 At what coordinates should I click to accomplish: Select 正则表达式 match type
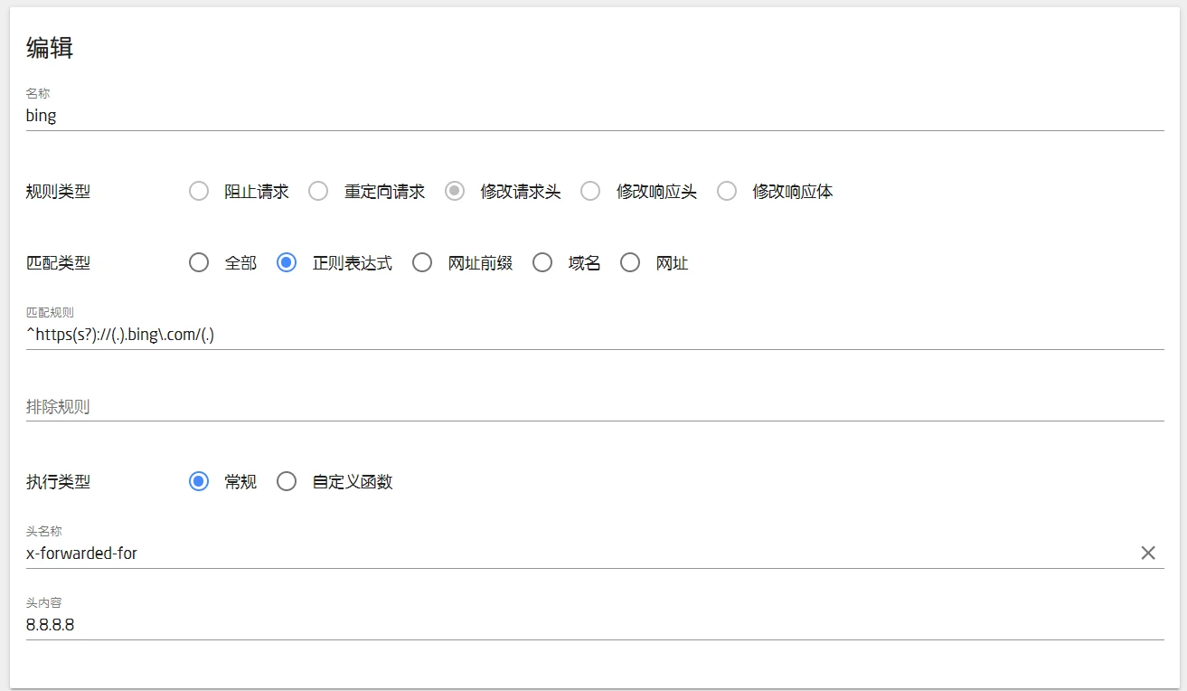pos(287,263)
